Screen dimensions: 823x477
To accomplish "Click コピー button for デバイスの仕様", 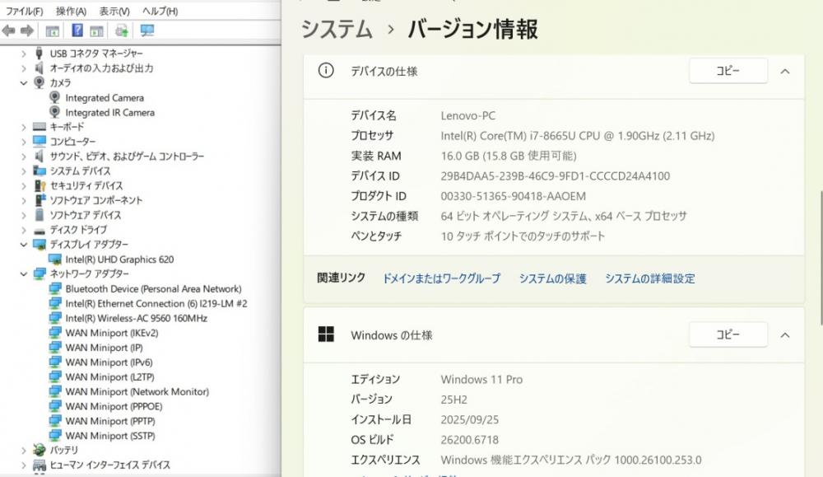I will tap(728, 71).
